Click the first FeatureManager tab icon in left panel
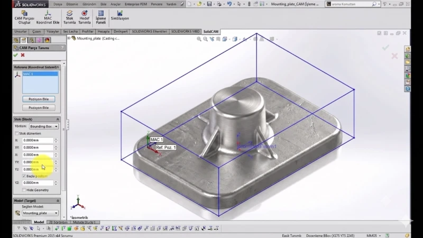Viewport: 423px width, 238px height. (x=16, y=40)
